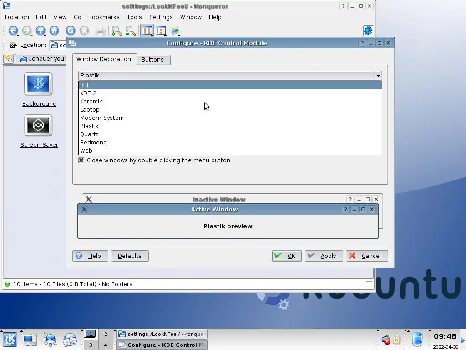Click the Stop loading icon
Image resolution: width=466 pixels, height=350 pixels.
coord(84,31)
